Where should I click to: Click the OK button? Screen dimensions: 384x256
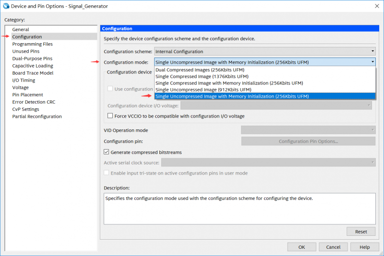(x=301, y=247)
